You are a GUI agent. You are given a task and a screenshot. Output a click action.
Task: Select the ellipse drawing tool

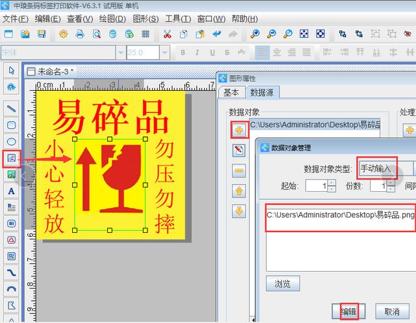pos(11,141)
